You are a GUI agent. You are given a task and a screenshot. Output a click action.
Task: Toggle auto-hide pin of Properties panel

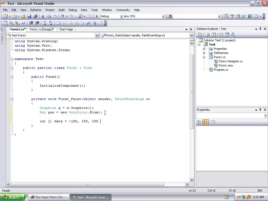[260, 110]
